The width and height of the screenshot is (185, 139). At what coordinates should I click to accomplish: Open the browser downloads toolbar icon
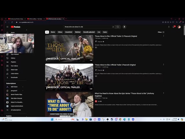tap(180, 22)
